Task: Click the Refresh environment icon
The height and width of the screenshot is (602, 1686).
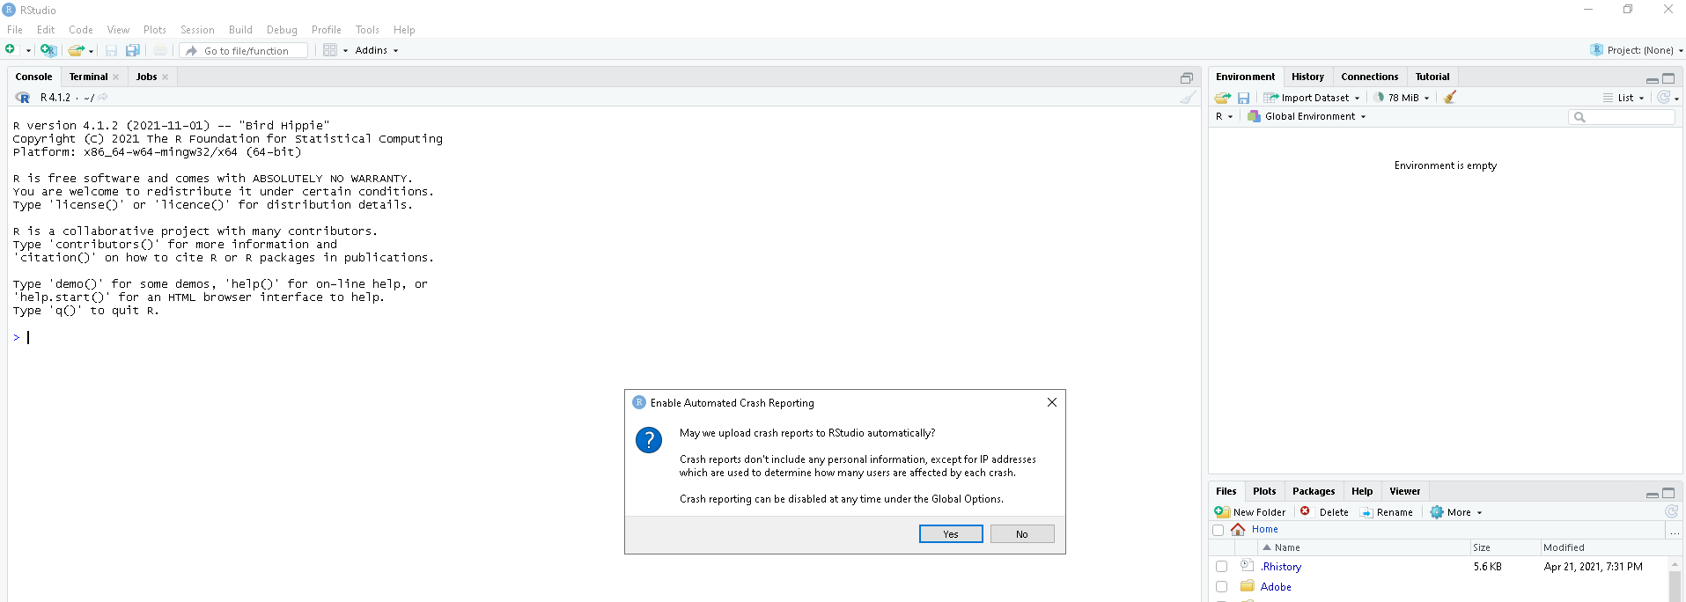Action: pos(1663,98)
